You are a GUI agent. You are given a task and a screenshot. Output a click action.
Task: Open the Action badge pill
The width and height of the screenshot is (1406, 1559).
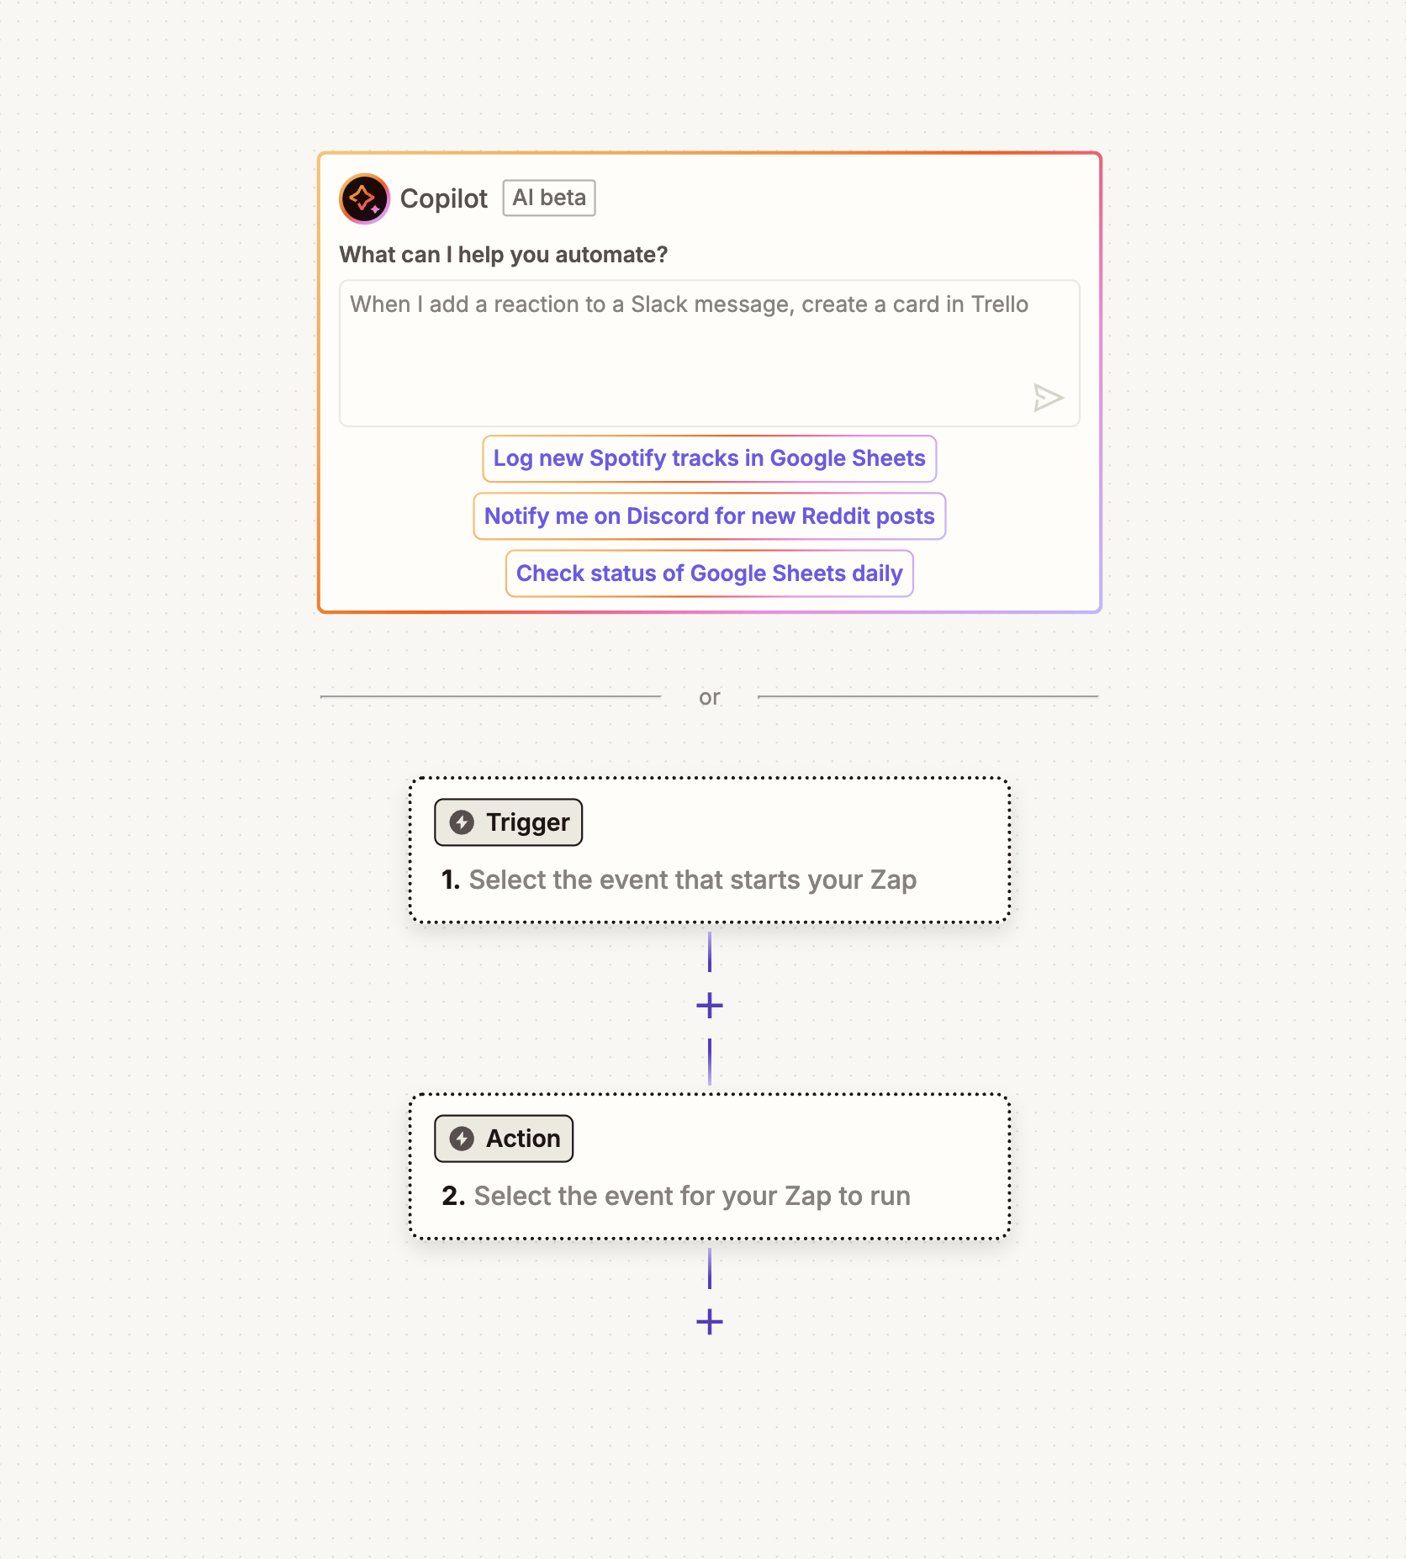tap(503, 1139)
